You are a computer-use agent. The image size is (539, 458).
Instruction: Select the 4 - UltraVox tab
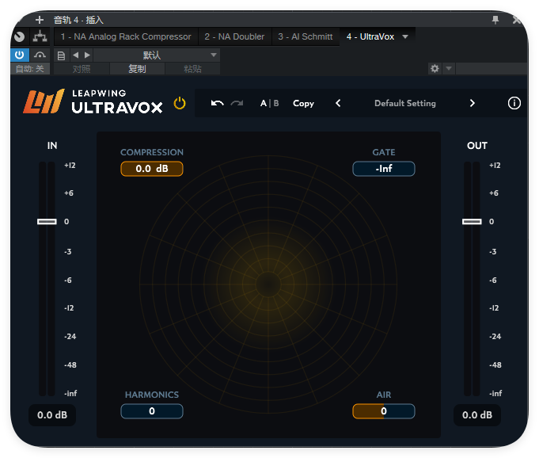click(x=370, y=36)
